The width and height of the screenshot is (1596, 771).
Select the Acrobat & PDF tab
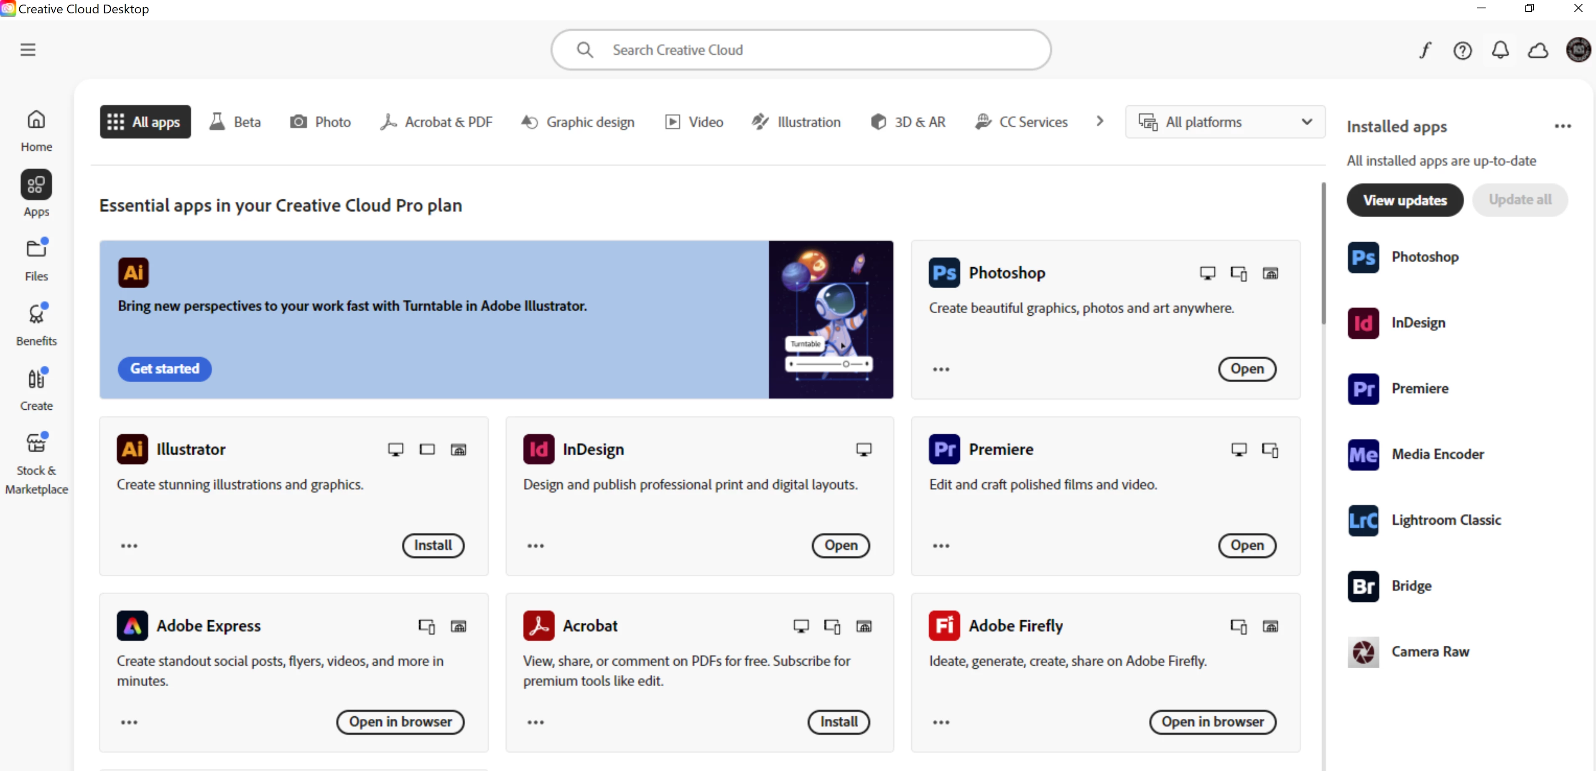point(436,122)
